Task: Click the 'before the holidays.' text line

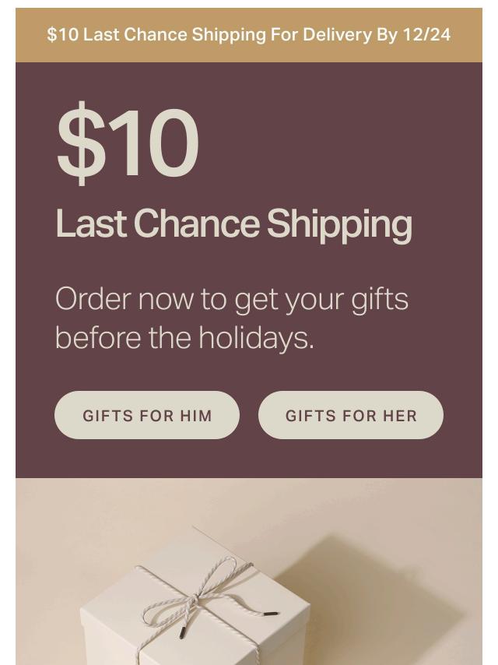Action: (x=184, y=339)
